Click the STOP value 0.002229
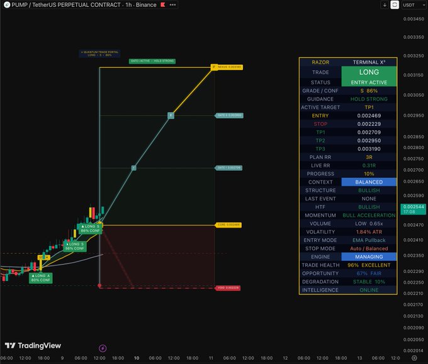The height and width of the screenshot is (364, 428). pos(369,124)
